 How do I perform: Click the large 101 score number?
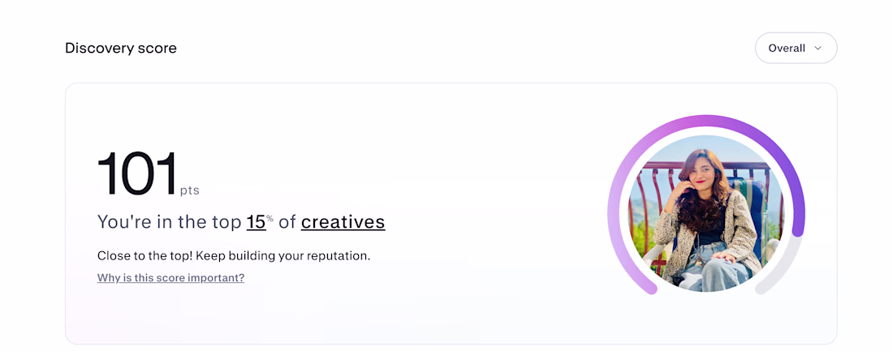pyautogui.click(x=136, y=174)
